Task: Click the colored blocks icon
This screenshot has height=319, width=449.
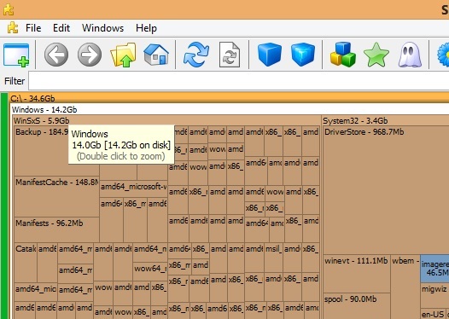Action: pos(342,55)
